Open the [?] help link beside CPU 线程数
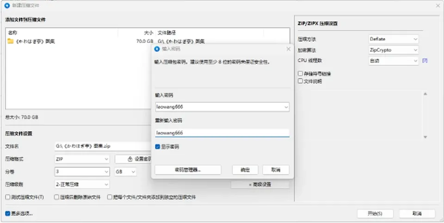 click(425, 61)
